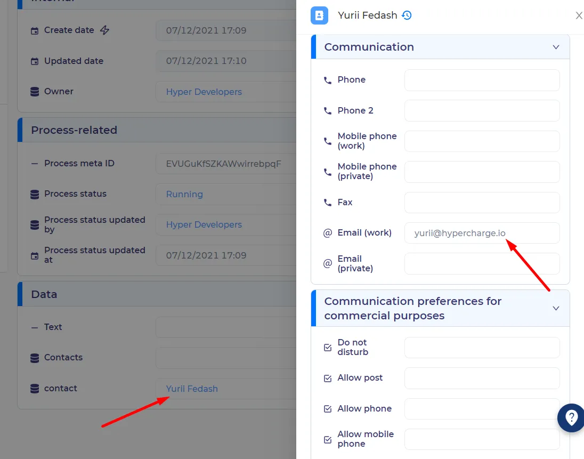
Task: Click the calendar icon beside Updated date
Action: point(35,61)
